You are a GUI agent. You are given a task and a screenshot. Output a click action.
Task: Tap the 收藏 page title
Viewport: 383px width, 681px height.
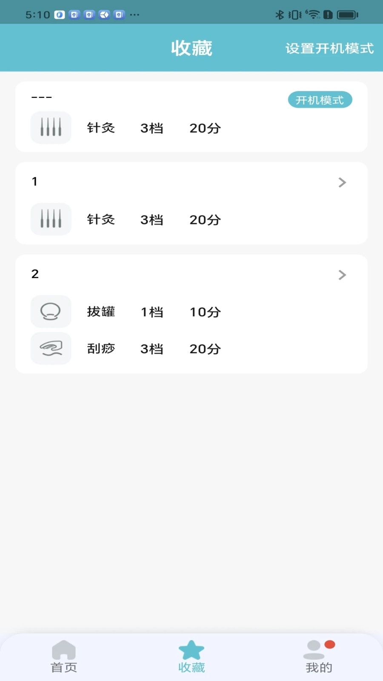pyautogui.click(x=191, y=48)
